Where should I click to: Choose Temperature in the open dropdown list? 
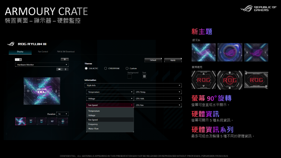click(110, 111)
